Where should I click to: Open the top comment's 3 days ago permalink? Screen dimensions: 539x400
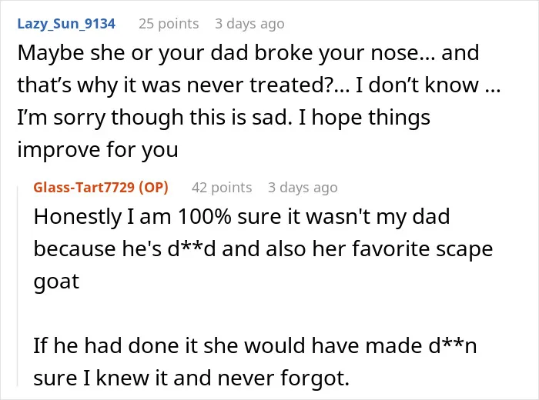tap(250, 24)
